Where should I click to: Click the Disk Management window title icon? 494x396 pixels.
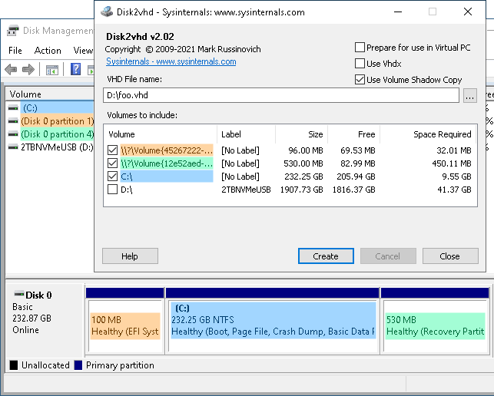tap(13, 31)
